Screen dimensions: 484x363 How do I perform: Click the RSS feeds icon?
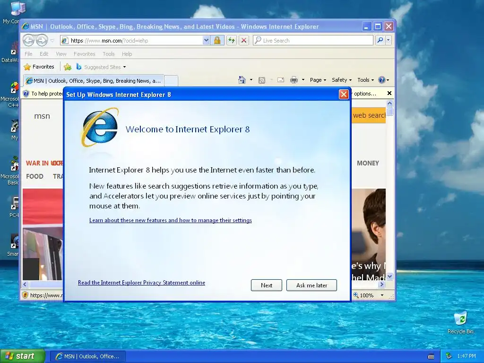tap(262, 80)
